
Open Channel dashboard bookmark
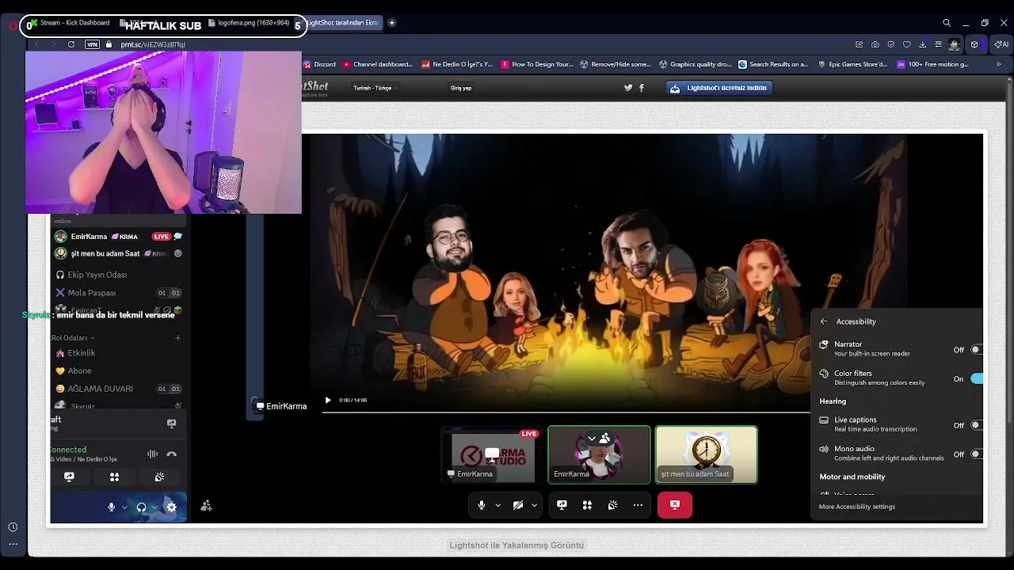click(377, 64)
